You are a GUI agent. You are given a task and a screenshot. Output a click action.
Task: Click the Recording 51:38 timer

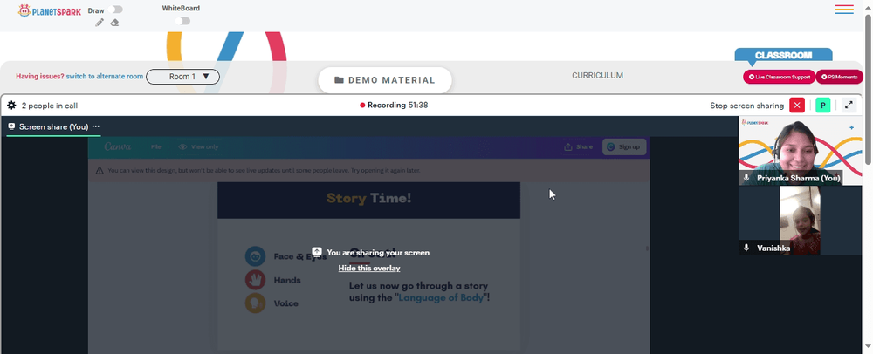(x=397, y=105)
